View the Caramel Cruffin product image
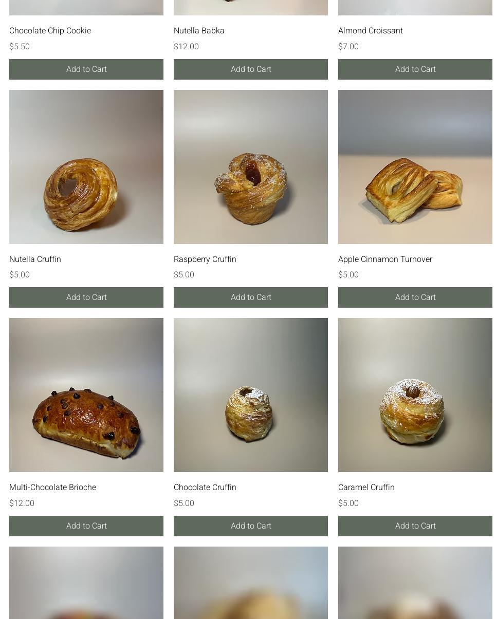Image resolution: width=496 pixels, height=619 pixels. click(x=415, y=395)
